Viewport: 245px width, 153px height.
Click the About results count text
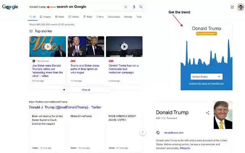click(52, 24)
